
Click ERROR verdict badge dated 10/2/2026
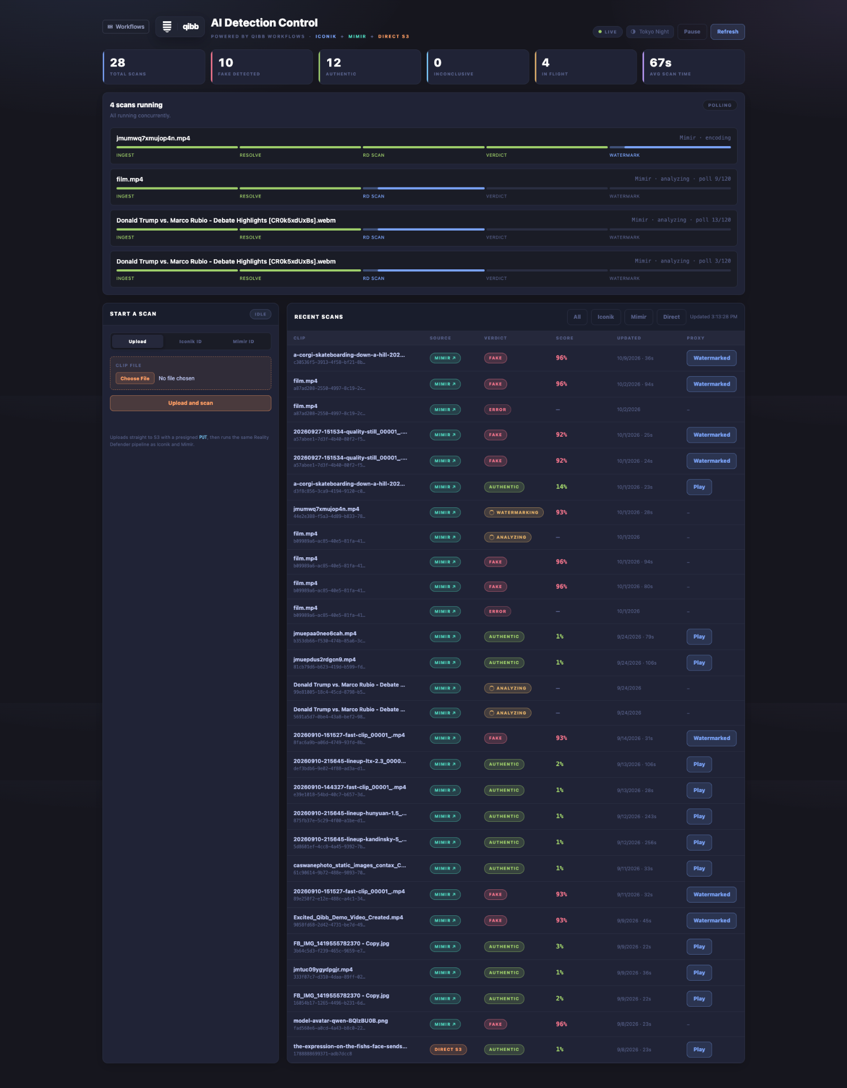coord(498,410)
